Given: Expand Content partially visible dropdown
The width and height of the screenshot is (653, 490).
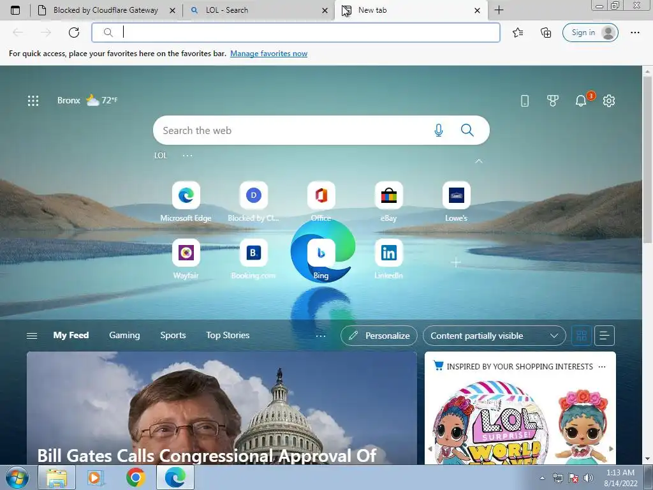Looking at the screenshot, I should (x=494, y=336).
